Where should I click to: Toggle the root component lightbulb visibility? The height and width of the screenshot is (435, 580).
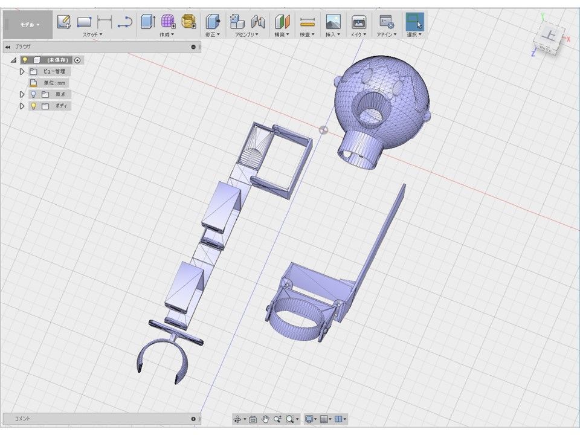click(x=25, y=60)
